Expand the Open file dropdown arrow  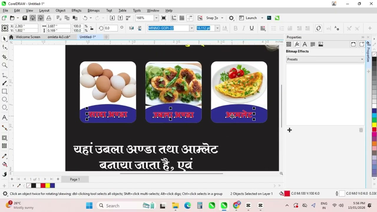pos(18,18)
